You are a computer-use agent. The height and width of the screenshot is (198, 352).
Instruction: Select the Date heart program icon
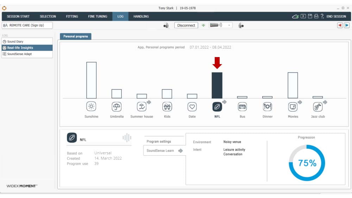click(x=192, y=106)
